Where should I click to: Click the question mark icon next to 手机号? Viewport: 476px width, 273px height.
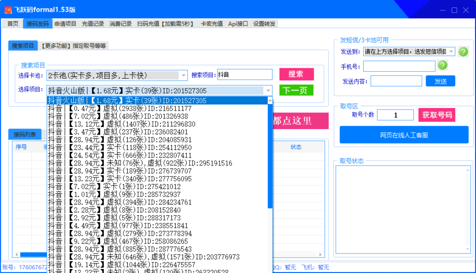coord(443,65)
